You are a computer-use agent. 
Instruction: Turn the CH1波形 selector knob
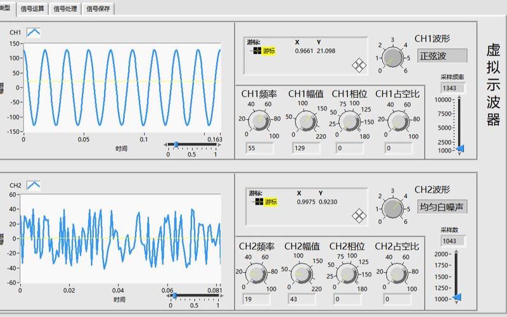point(392,58)
